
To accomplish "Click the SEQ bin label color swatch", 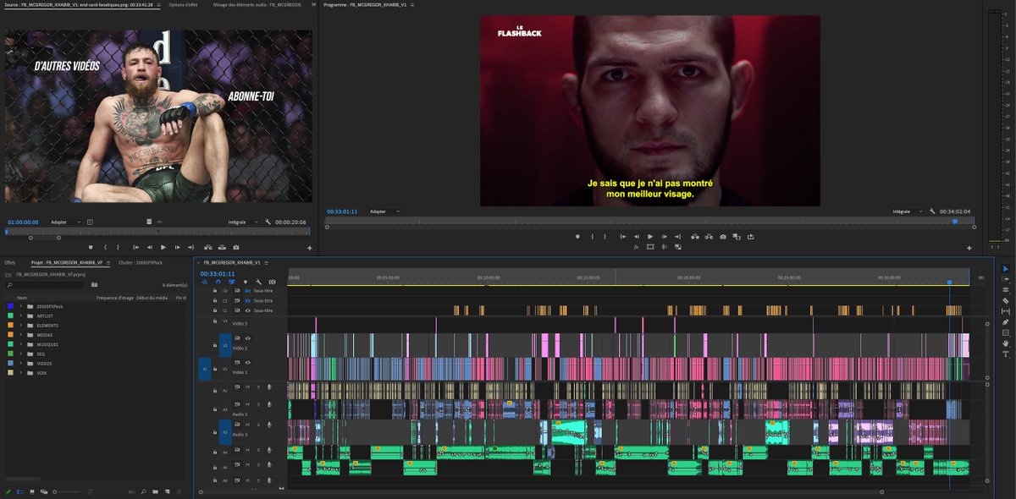I will (9, 354).
